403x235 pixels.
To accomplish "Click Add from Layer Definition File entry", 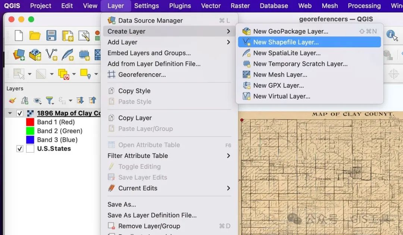I will [169, 64].
